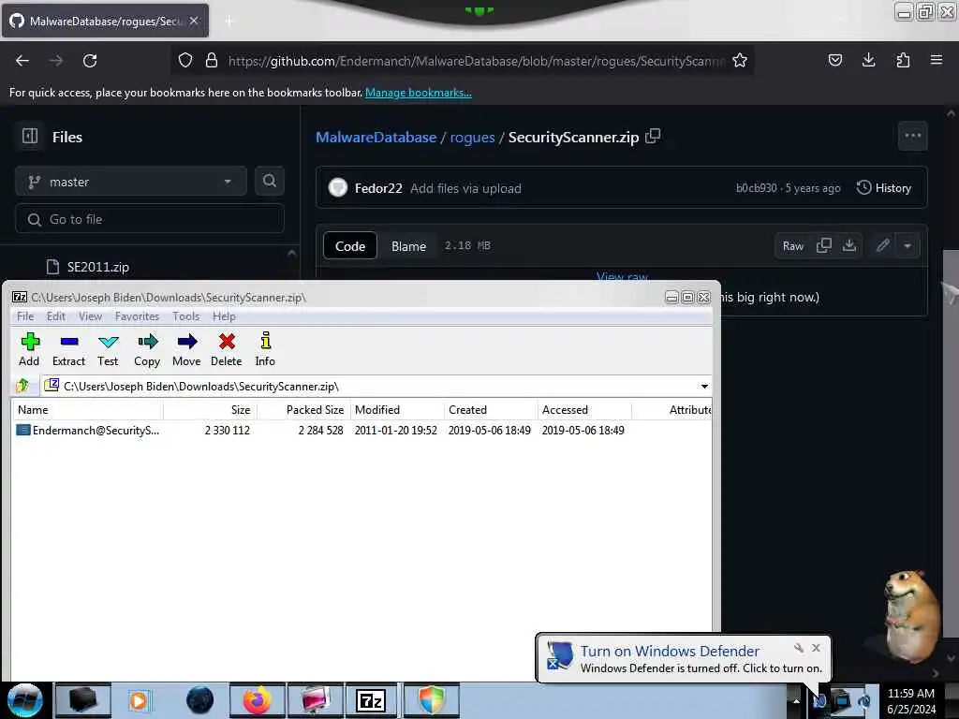Open the 7-Zip taskbar button
The image size is (959, 719).
(x=371, y=700)
